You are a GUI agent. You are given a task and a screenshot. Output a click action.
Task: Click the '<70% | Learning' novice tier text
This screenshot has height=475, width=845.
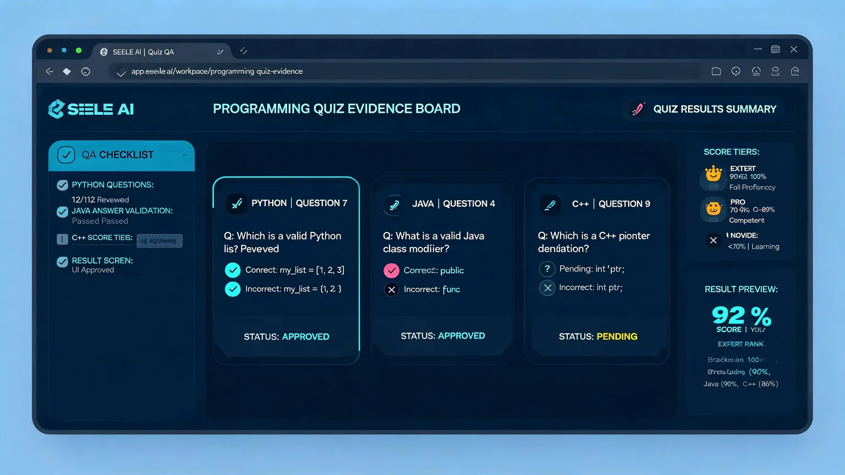click(754, 247)
